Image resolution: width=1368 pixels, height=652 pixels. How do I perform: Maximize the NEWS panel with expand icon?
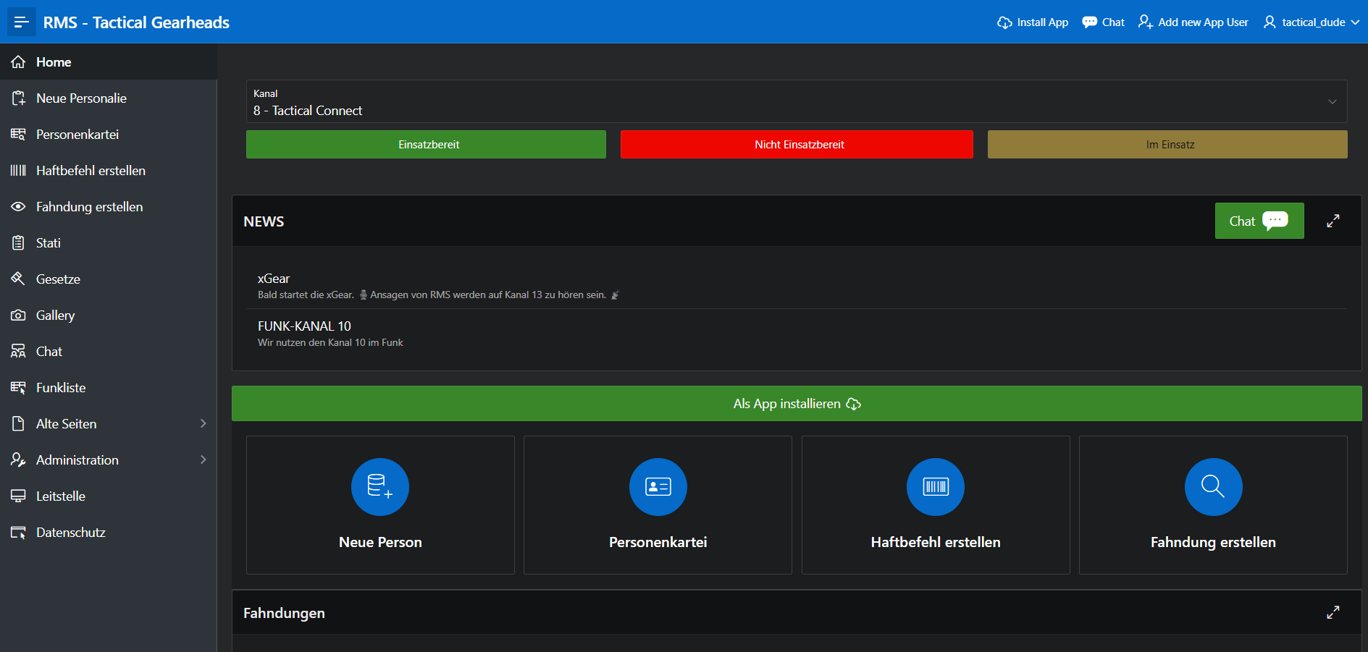tap(1333, 221)
